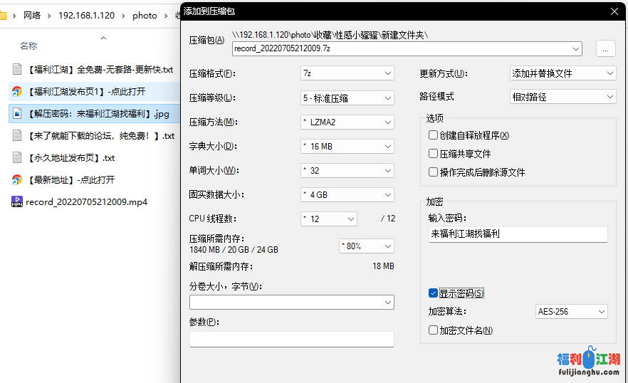
Task: Open the AES-256 加密算法 dropdown
Action: pos(571,312)
